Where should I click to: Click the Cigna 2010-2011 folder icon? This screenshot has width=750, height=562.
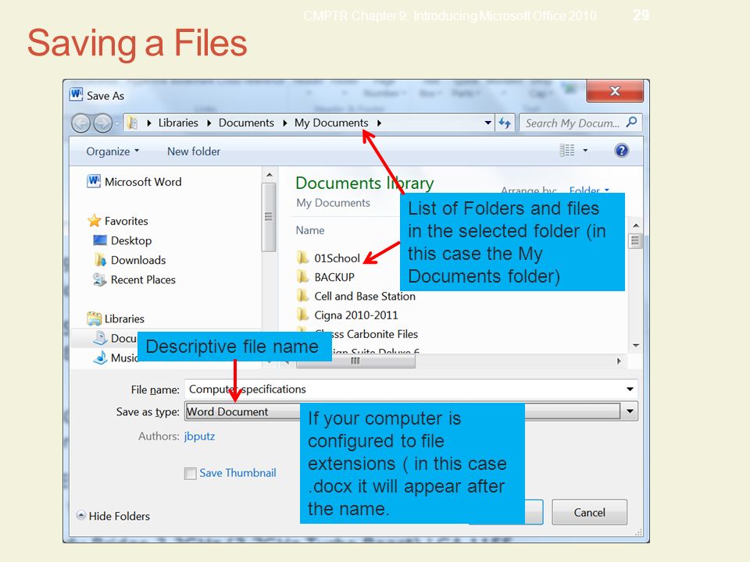(302, 315)
